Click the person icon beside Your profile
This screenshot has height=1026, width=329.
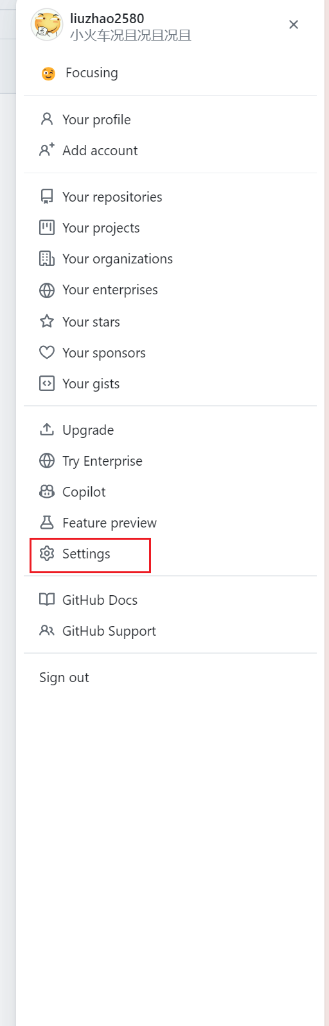(x=47, y=119)
